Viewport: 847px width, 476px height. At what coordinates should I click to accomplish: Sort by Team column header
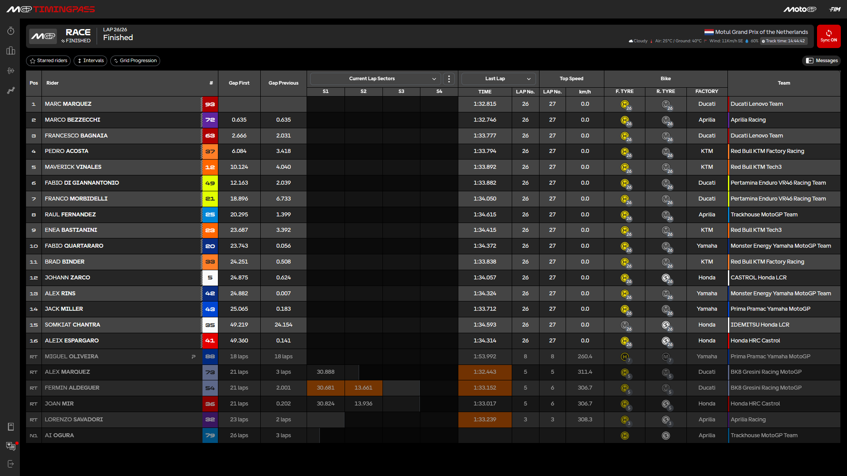pyautogui.click(x=784, y=83)
